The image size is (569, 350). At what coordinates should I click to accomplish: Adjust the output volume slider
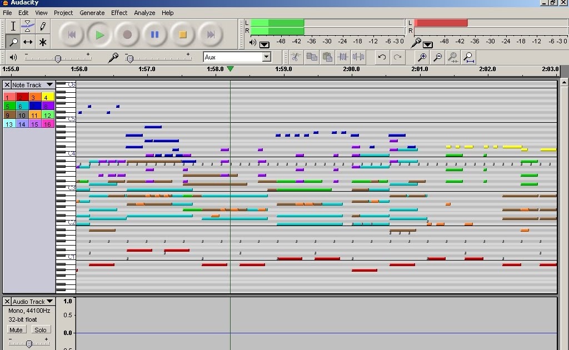(x=58, y=57)
